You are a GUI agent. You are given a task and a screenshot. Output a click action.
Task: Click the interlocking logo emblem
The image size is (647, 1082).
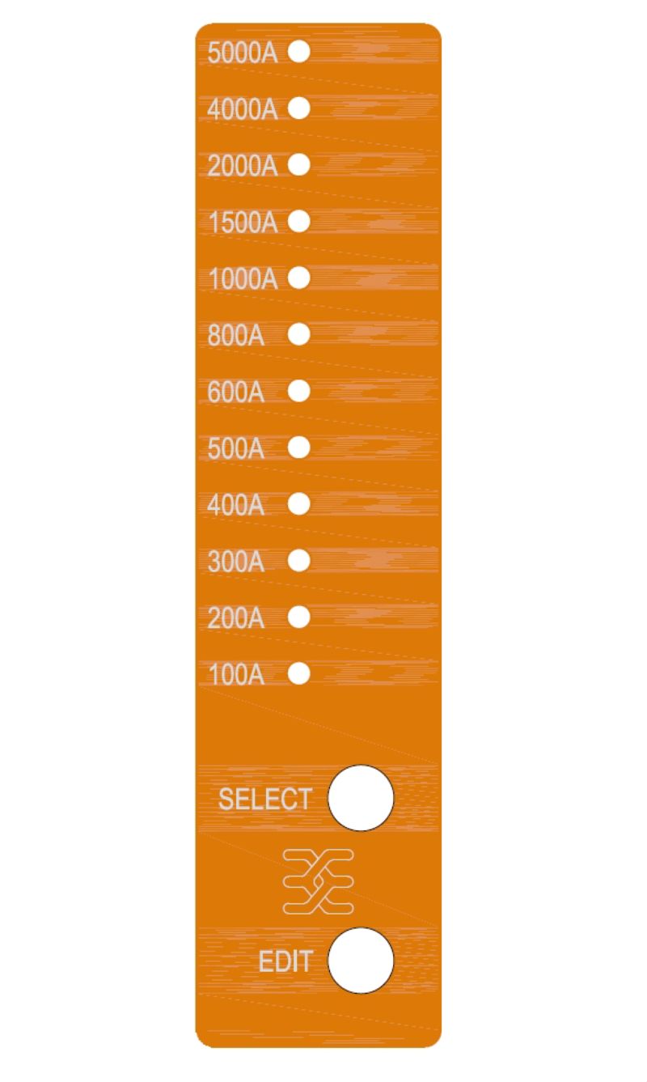(x=319, y=881)
